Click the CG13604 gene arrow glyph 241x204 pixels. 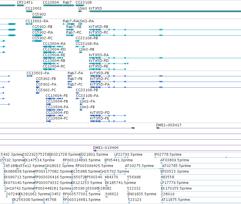coord(53,5)
